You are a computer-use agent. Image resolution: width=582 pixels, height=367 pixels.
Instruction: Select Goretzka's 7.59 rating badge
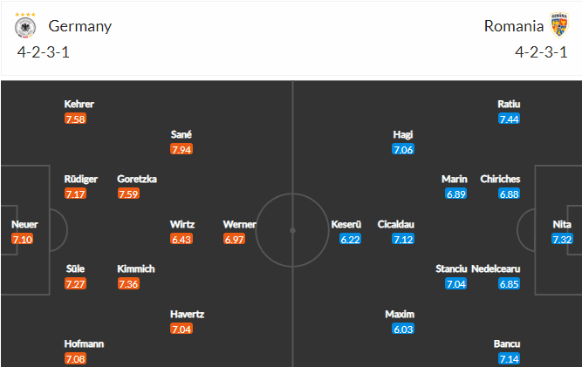[x=128, y=194]
